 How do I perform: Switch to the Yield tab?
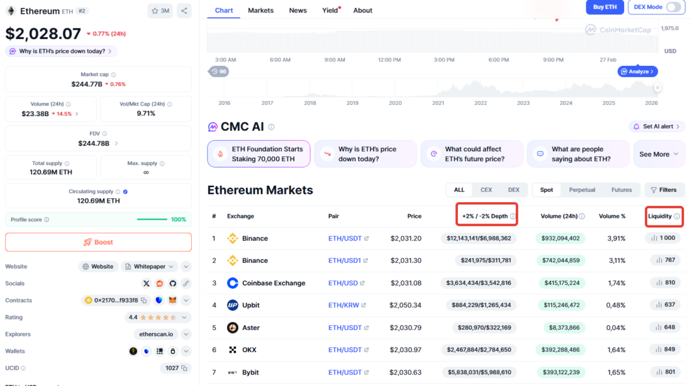pos(330,10)
